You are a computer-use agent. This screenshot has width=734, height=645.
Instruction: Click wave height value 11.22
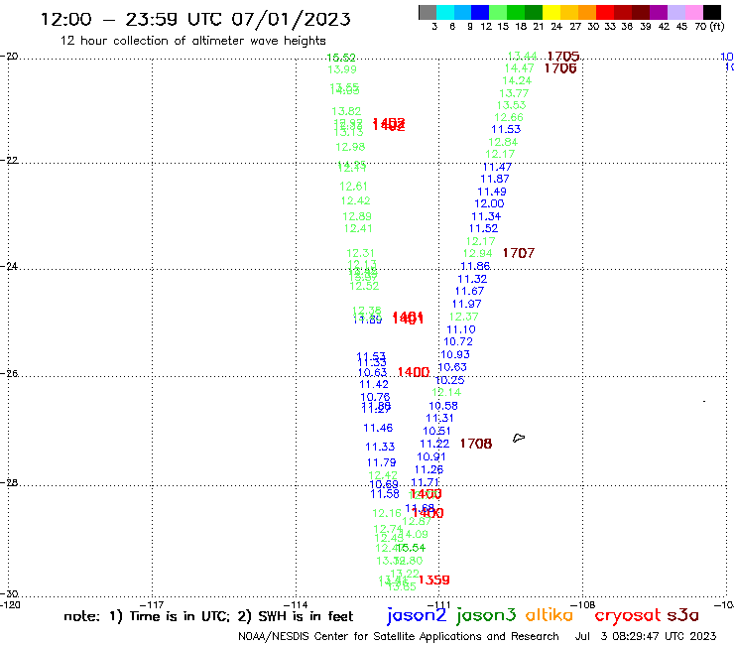tap(434, 444)
